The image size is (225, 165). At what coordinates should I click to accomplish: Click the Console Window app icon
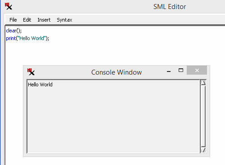coord(31,72)
